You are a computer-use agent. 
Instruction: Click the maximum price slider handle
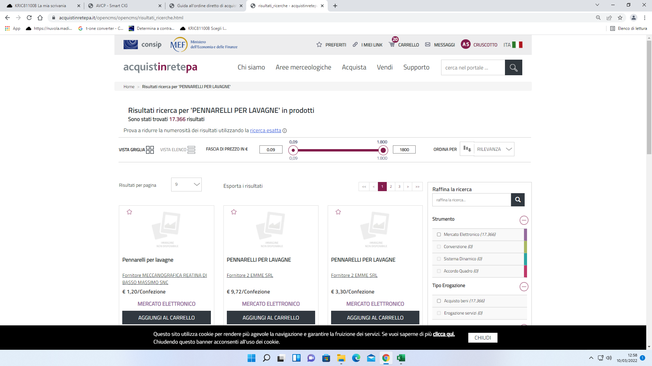(383, 150)
